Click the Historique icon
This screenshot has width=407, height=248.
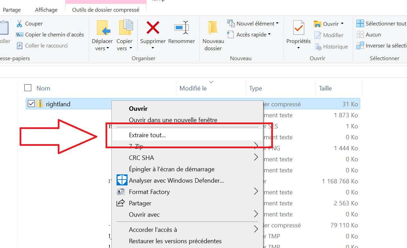318,47
